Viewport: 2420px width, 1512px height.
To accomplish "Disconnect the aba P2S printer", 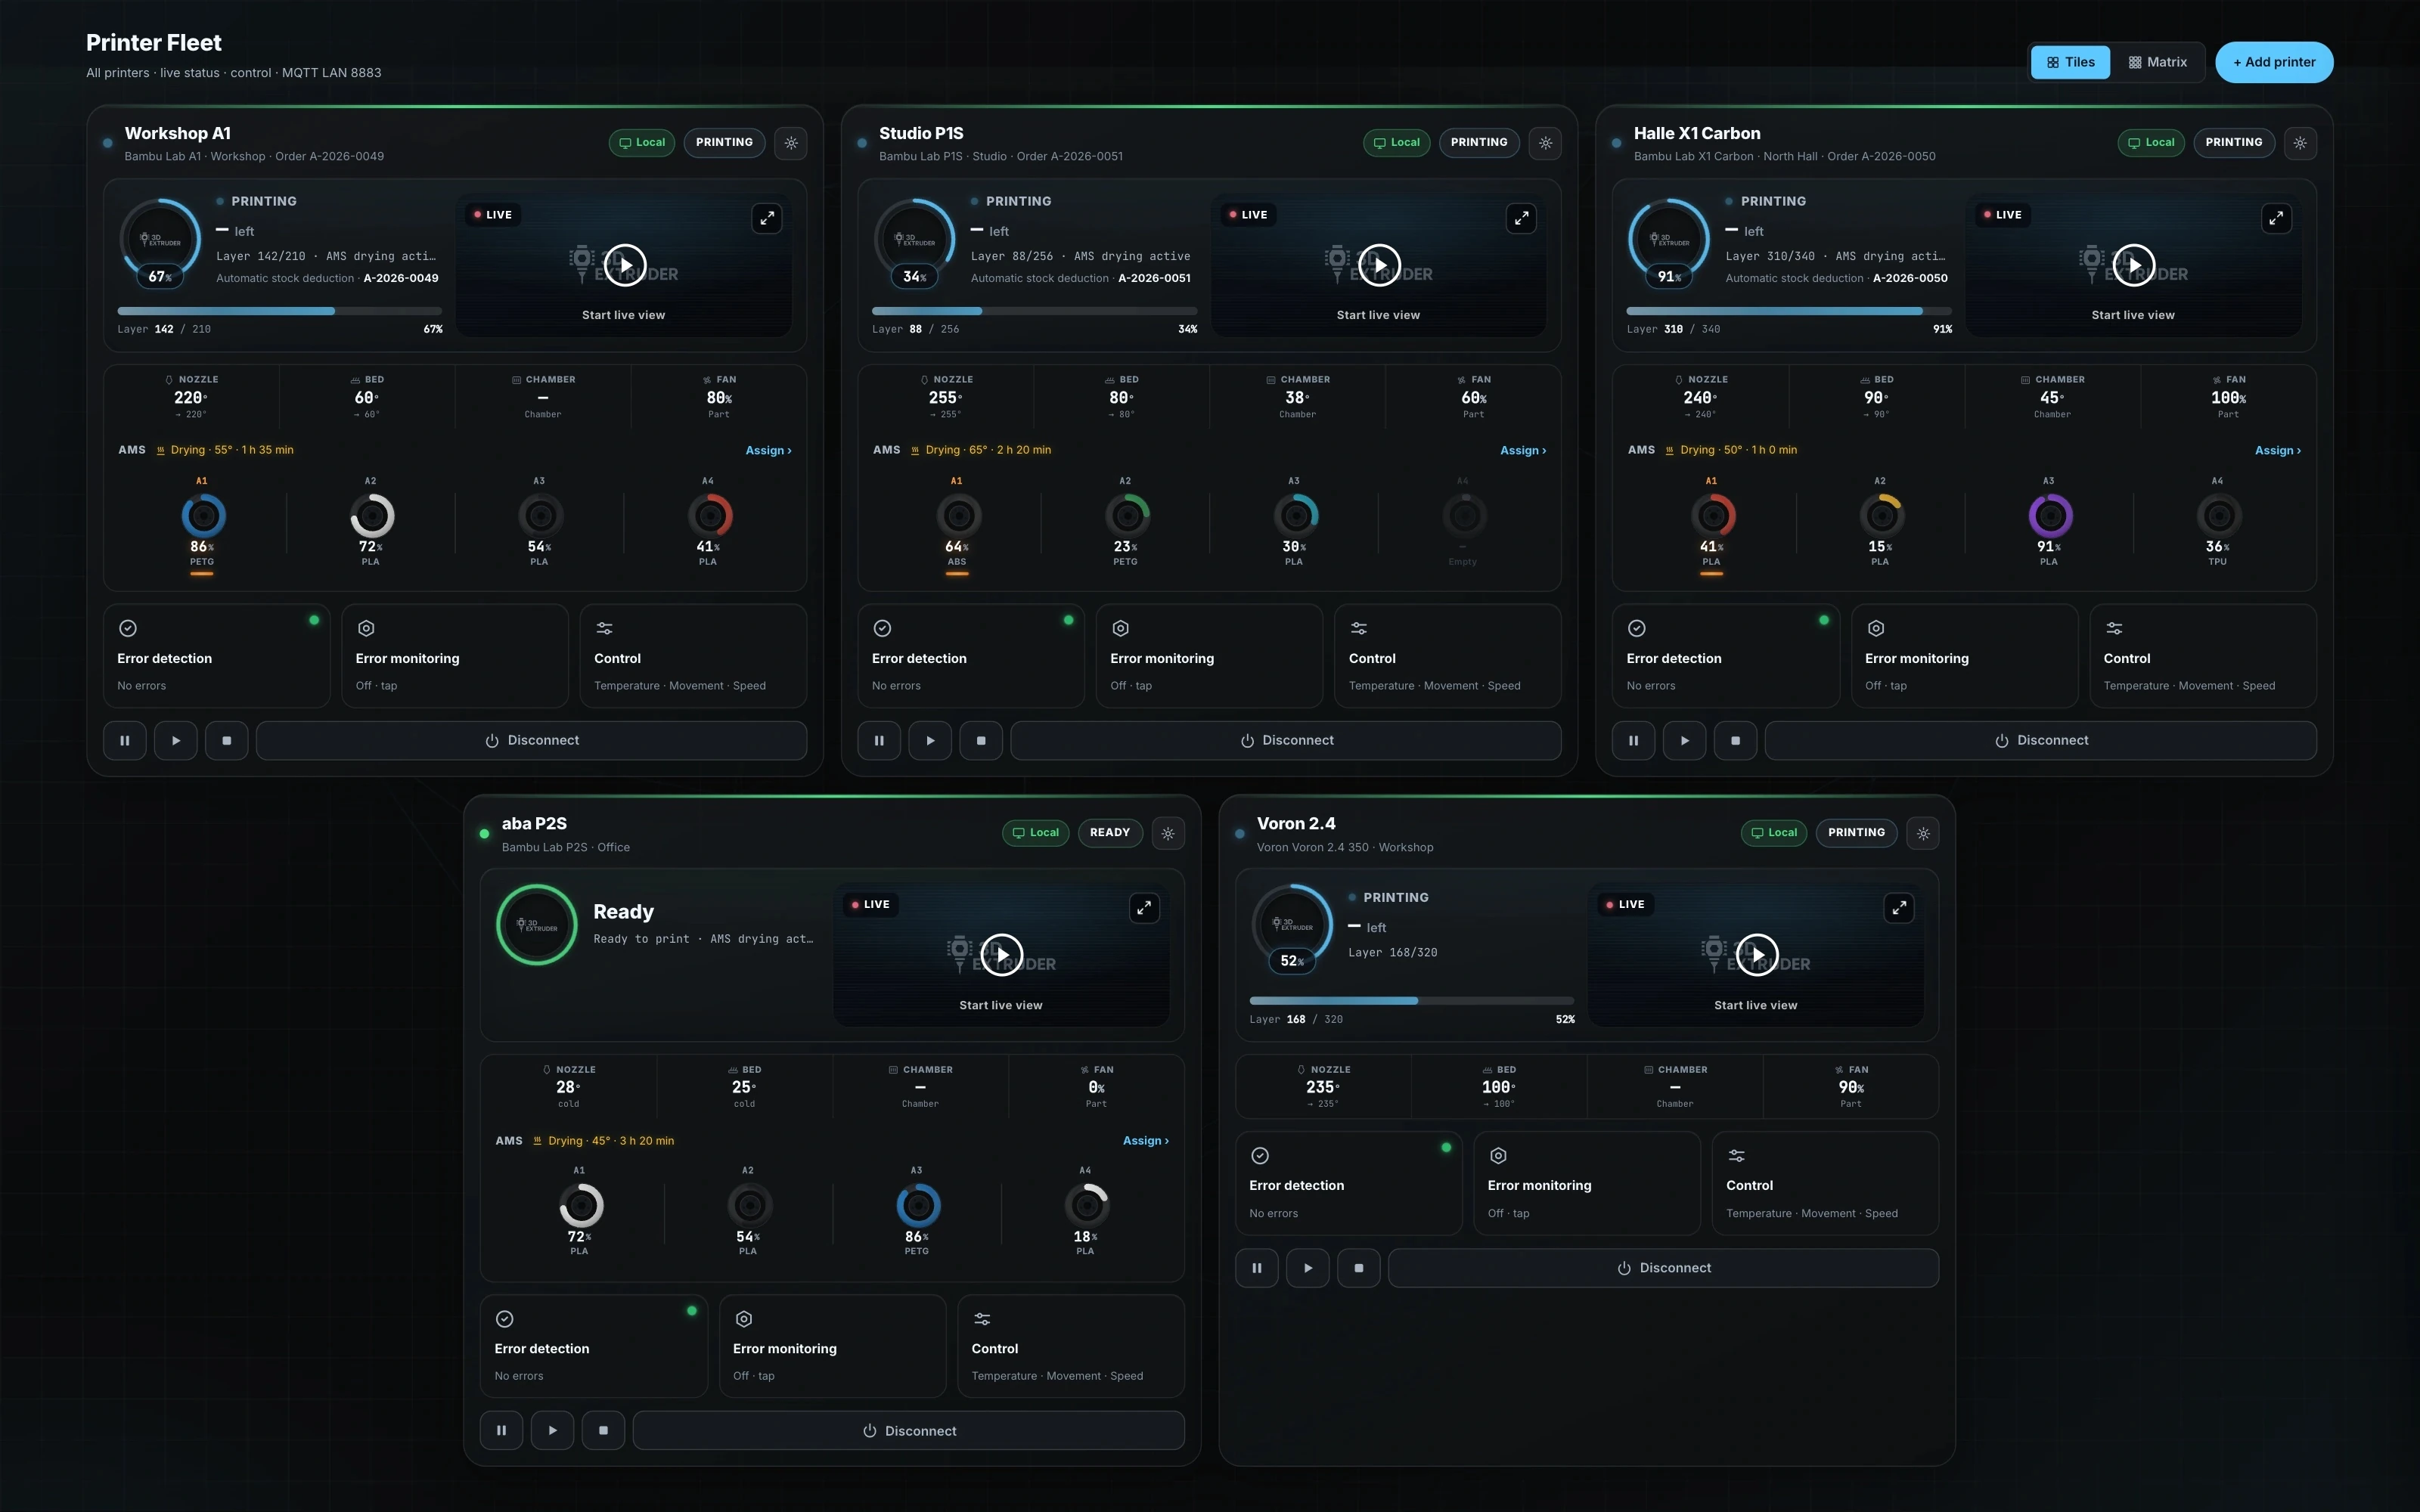I will pos(909,1431).
